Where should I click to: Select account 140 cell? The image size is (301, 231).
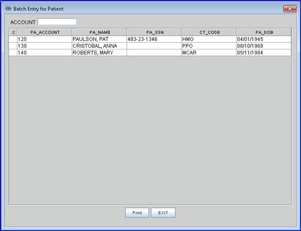45,52
